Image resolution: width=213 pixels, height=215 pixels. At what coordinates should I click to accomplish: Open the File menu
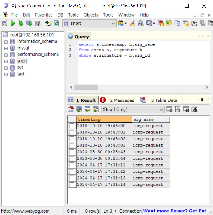pos(15,15)
